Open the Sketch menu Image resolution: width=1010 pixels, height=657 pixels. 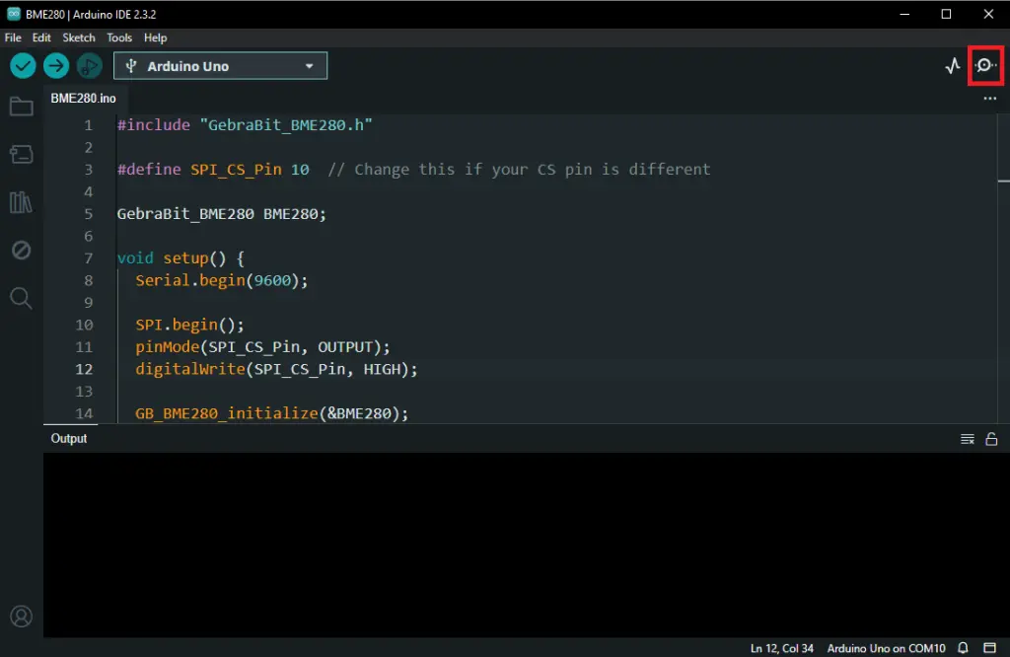pyautogui.click(x=79, y=38)
